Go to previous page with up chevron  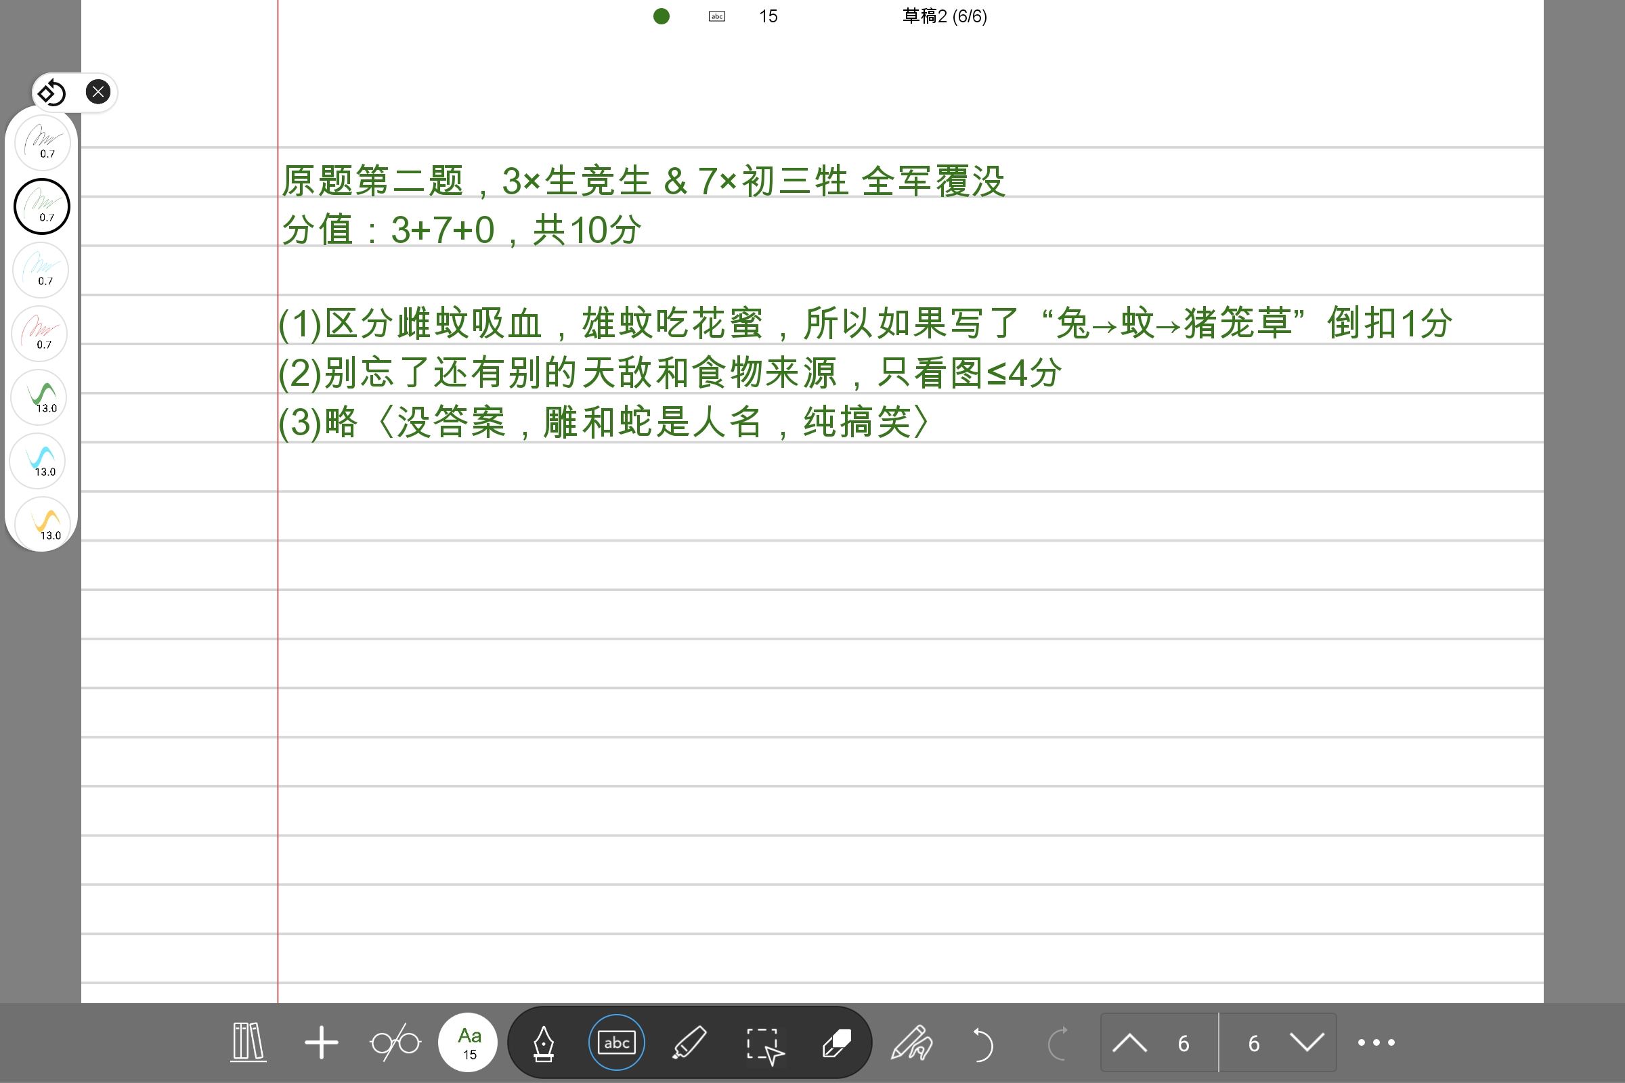tap(1129, 1042)
